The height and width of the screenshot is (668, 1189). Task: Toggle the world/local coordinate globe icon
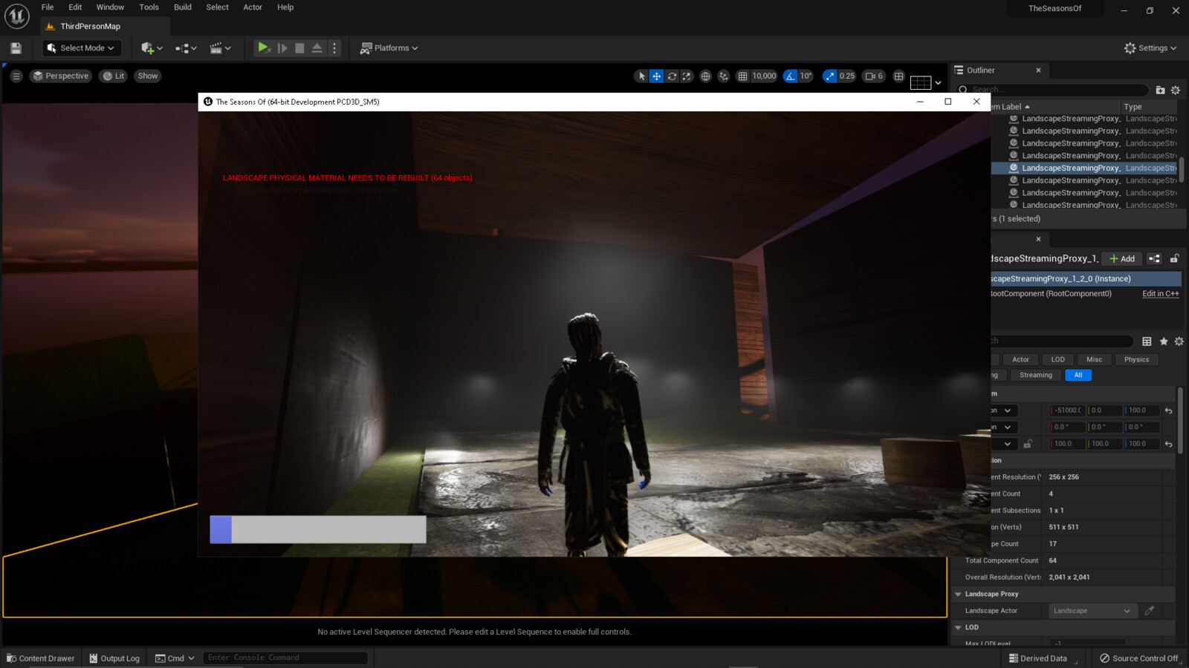(x=705, y=76)
